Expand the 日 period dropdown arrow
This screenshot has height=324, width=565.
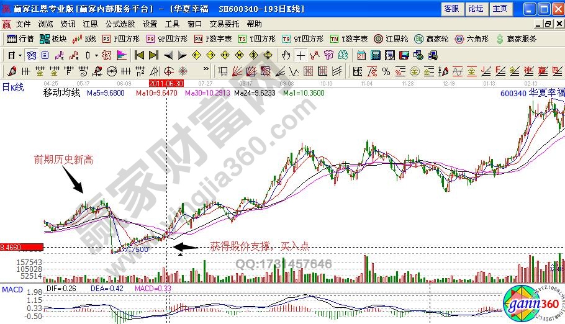point(20,55)
